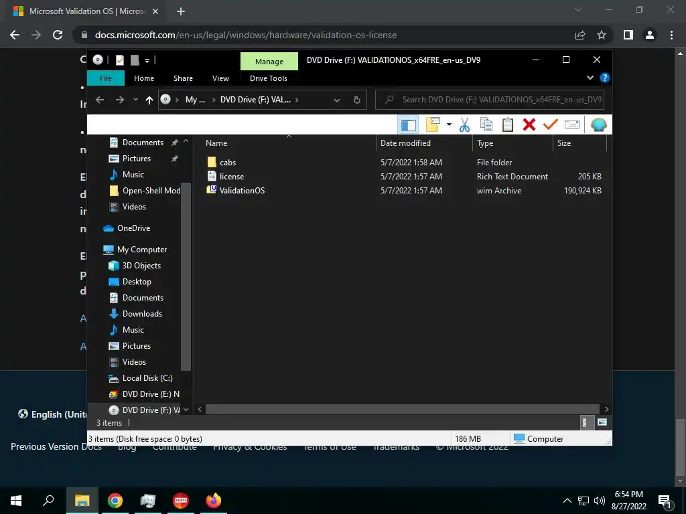Switch to details view layout button

(x=586, y=422)
